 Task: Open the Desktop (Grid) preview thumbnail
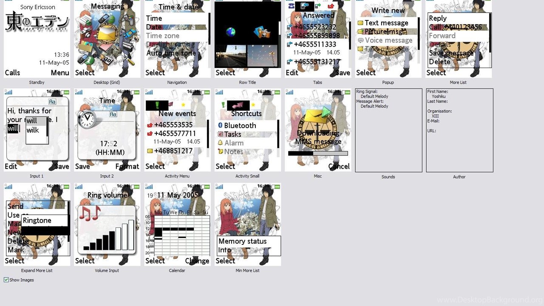point(107,39)
